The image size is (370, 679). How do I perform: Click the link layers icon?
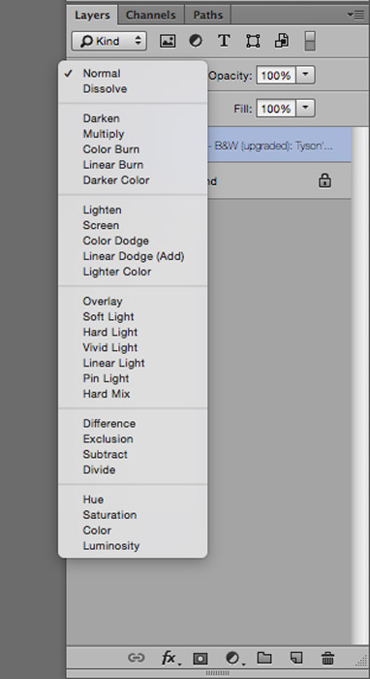coord(136,658)
